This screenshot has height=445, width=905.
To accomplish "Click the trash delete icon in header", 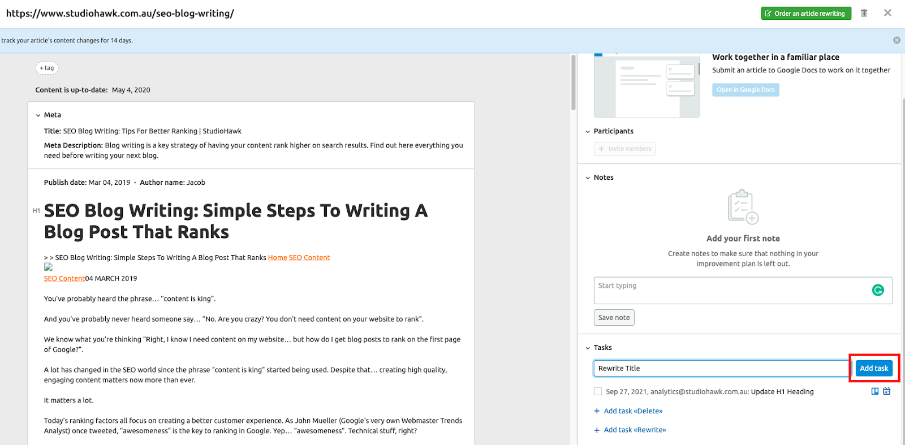I will click(x=864, y=13).
